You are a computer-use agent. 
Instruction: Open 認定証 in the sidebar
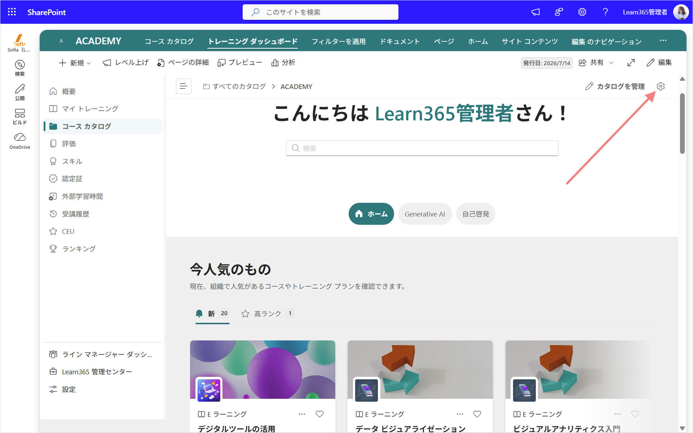pyautogui.click(x=103, y=179)
